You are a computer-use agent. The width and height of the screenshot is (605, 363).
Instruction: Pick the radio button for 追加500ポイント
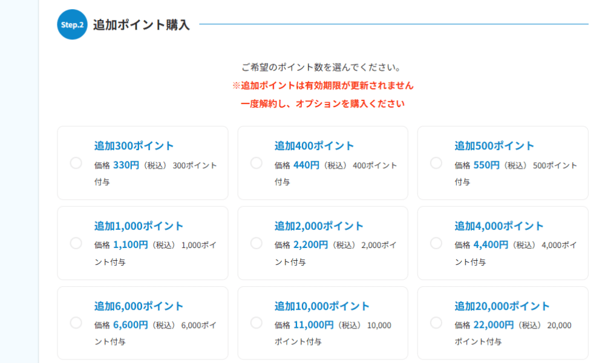(436, 163)
